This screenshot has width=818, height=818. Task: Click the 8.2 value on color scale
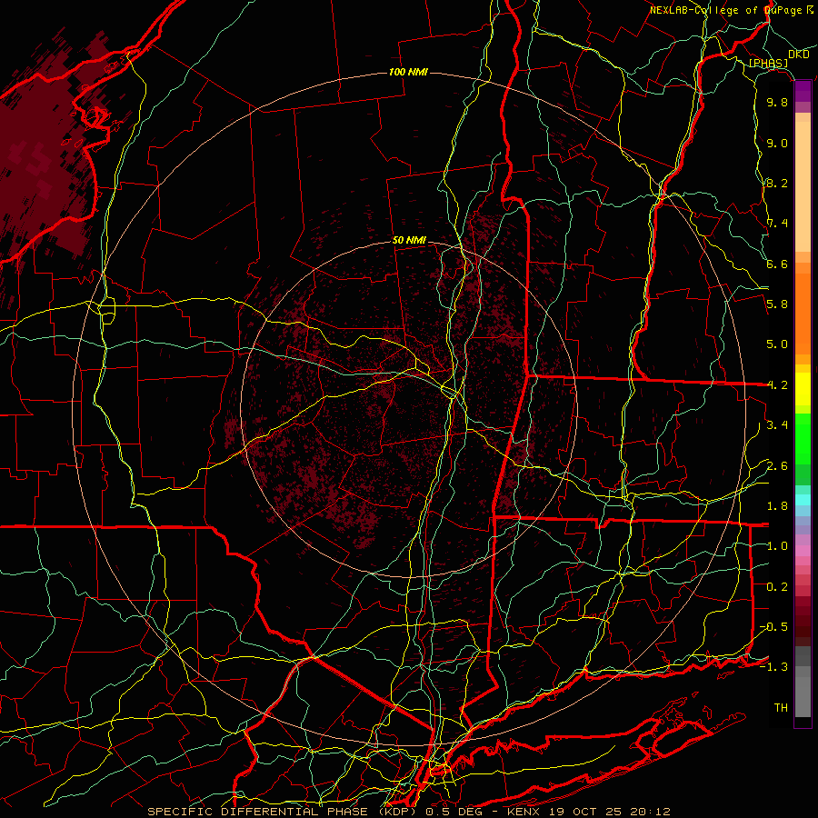pos(777,183)
